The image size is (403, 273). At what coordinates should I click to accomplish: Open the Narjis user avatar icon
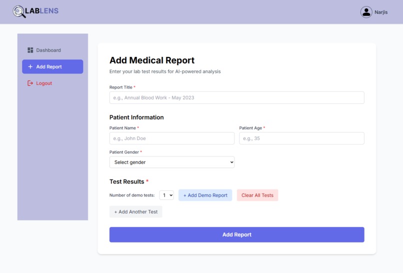click(x=366, y=12)
